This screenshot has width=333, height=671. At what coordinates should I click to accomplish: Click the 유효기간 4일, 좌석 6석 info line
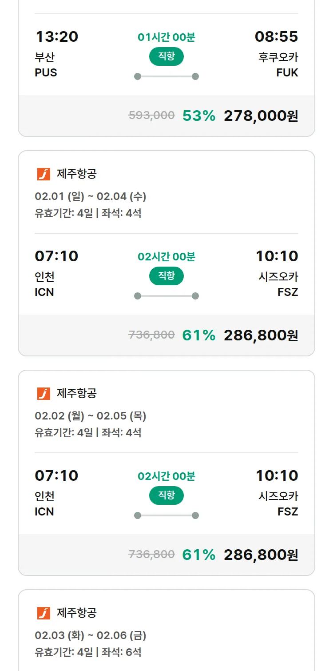tap(88, 652)
